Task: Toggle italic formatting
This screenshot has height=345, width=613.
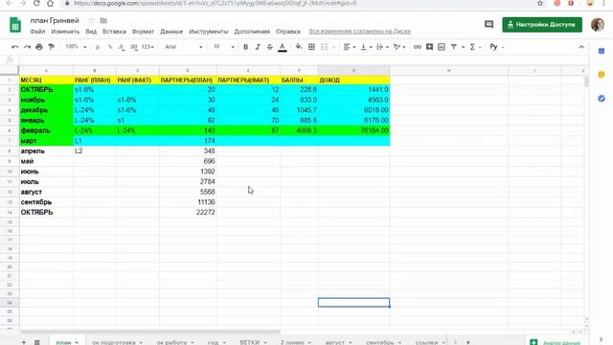Action: 258,47
